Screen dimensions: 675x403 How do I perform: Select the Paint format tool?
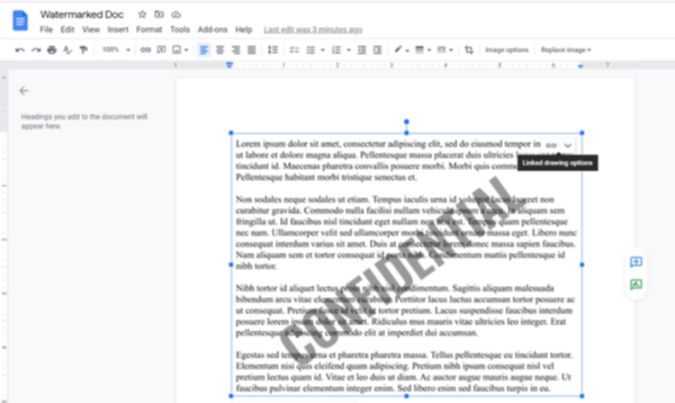(84, 49)
